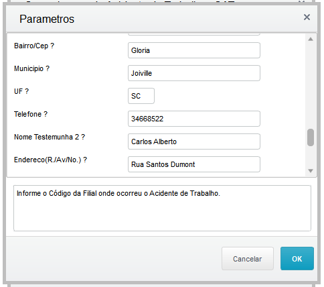
Task: Click the scrollbar down arrow
Action: point(311,171)
